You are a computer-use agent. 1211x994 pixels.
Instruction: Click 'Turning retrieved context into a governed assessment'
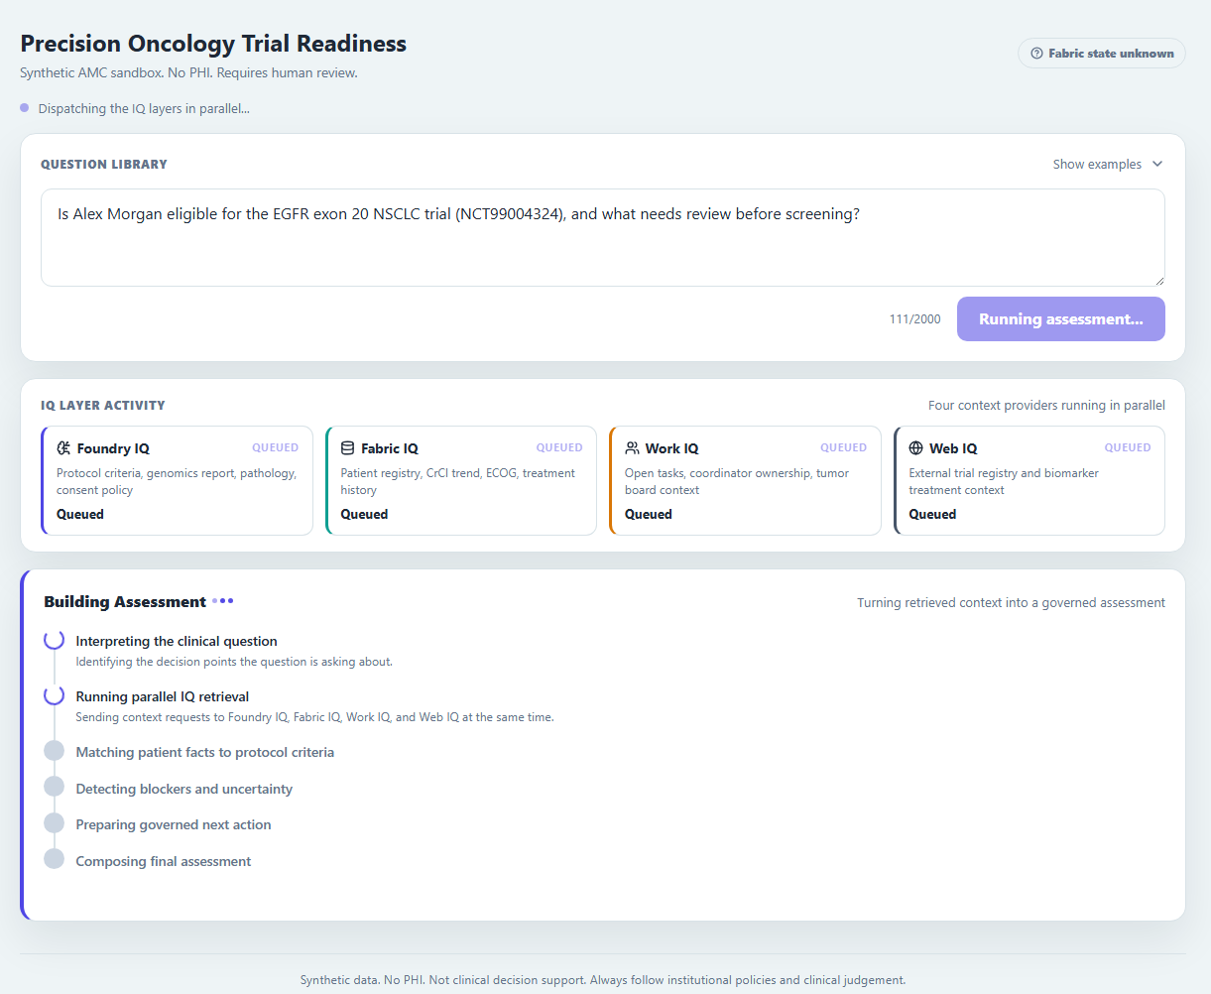tap(1011, 602)
